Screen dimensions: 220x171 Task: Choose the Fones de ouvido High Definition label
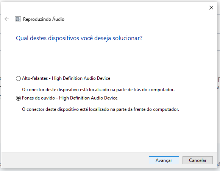(70, 98)
